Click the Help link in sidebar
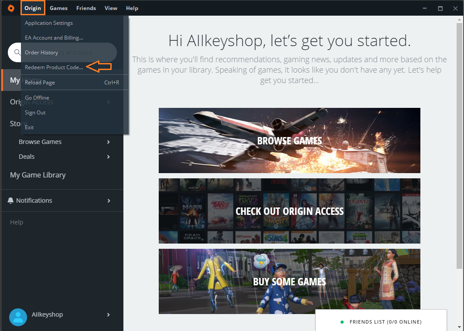 click(x=17, y=222)
